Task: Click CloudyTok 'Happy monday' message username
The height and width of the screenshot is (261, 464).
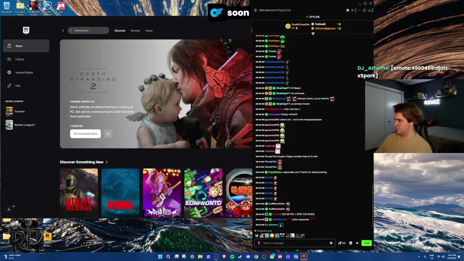Action: pos(270,156)
